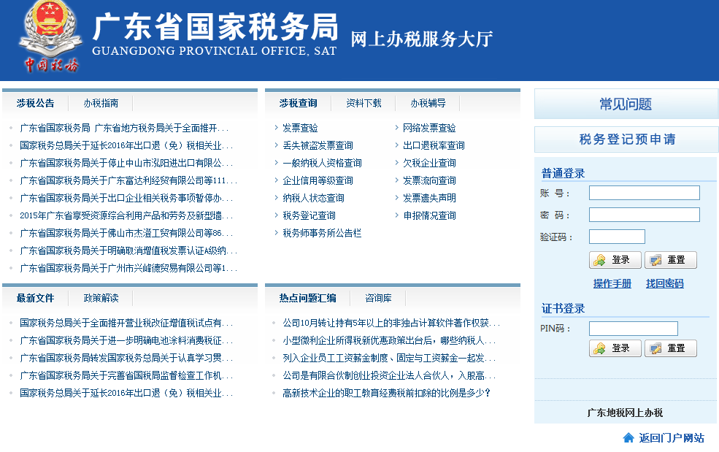Image resolution: width=719 pixels, height=452 pixels.
Task: Click 重置 under 证书登录
Action: point(670,348)
